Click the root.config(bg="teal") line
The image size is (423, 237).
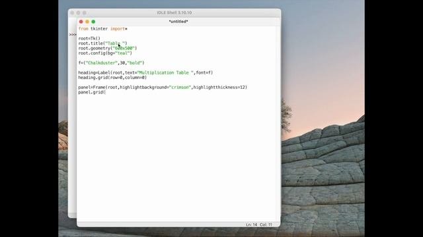click(105, 53)
